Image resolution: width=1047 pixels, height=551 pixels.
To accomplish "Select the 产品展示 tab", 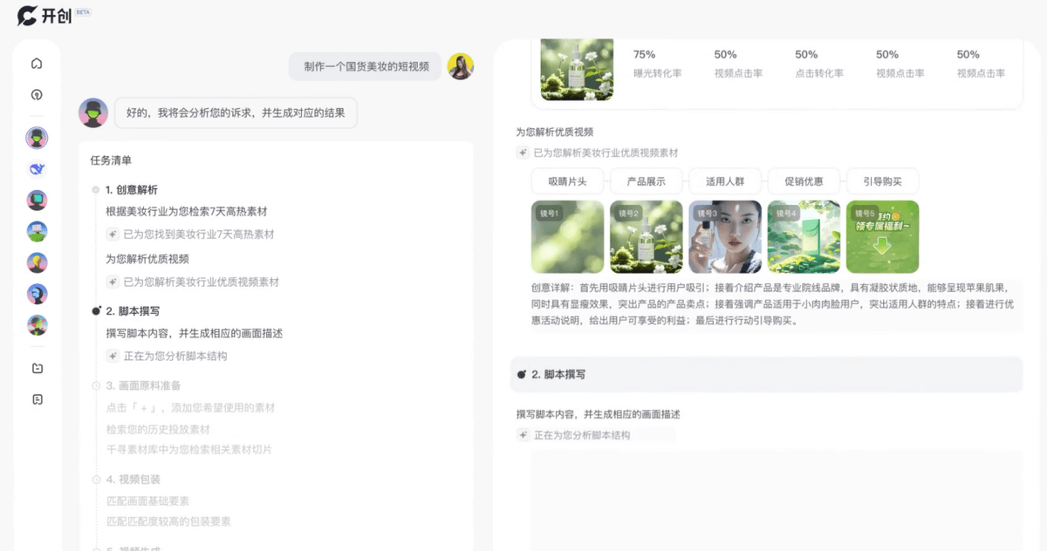I will (x=646, y=181).
